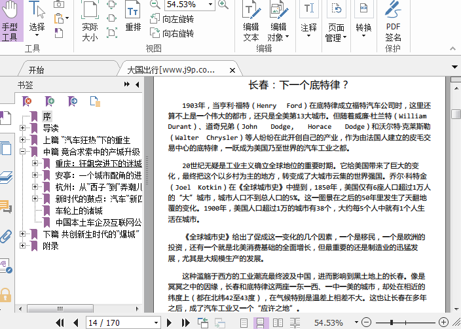Screen dimensions: 461x329
Task: Open the 转换 convert menu
Action: pos(363,20)
